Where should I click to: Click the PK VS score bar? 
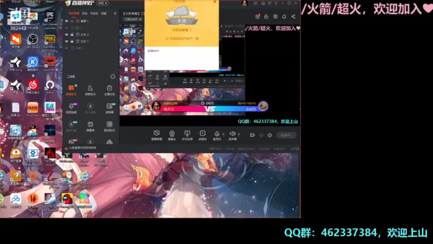[x=210, y=109]
